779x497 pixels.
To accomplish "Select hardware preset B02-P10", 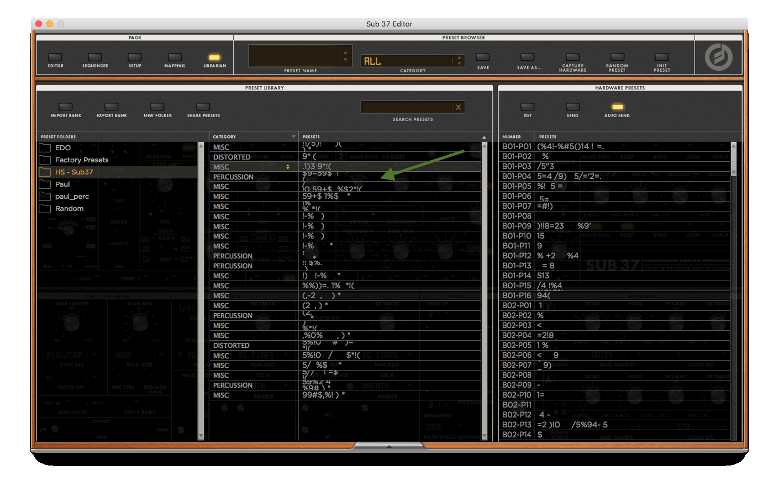I will [614, 395].
